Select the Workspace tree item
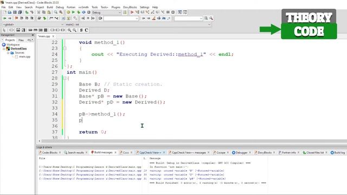Image resolution: width=347 pixels, height=195 pixels. pos(13,44)
